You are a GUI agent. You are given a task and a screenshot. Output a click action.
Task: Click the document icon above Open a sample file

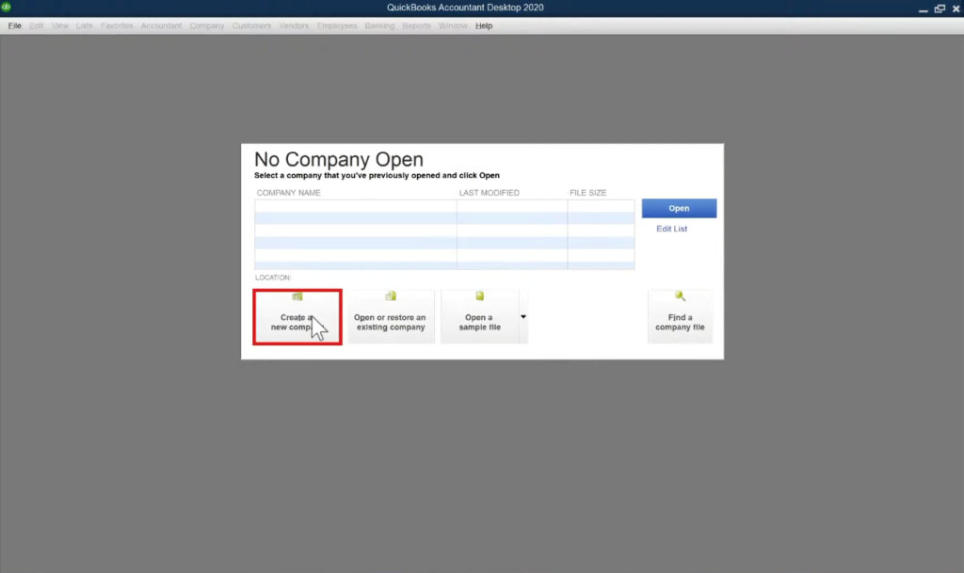pos(479,294)
